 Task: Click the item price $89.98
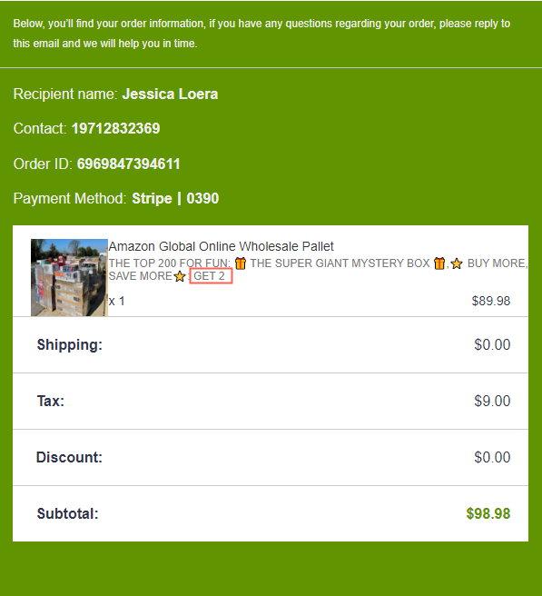[x=491, y=301]
